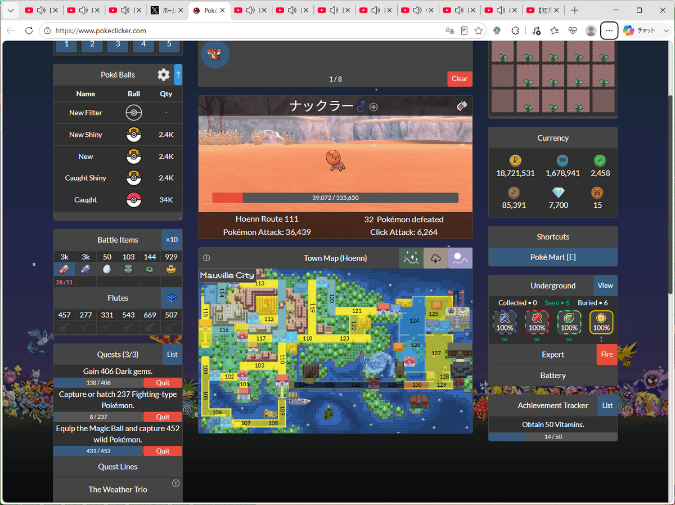This screenshot has height=505, width=675.
Task: Open a new browser tab
Action: coord(574,10)
